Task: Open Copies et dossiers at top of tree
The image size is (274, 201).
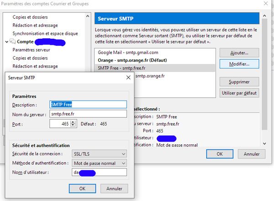Action: tap(30, 17)
